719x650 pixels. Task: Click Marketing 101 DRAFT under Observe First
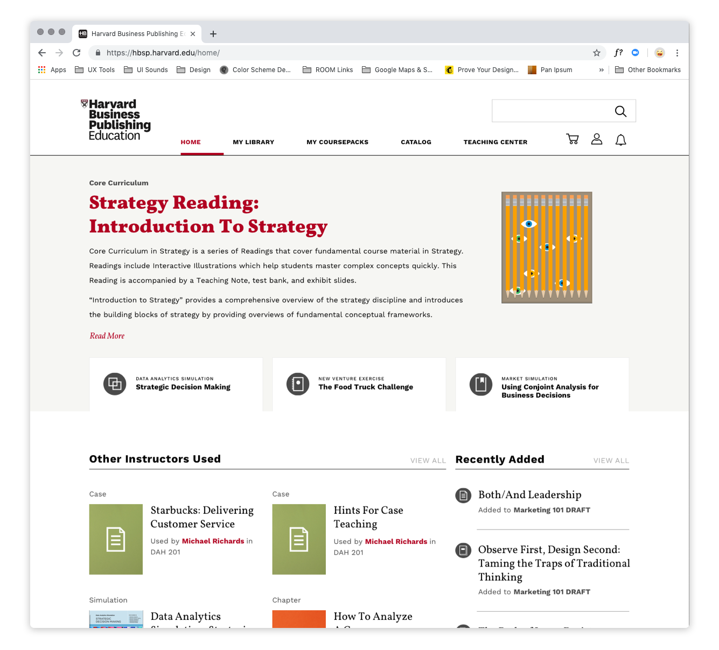(x=552, y=592)
